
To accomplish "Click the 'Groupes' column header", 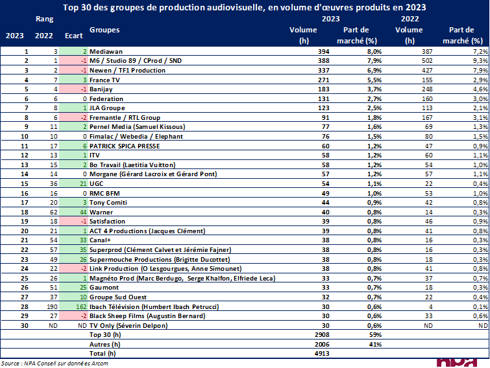I will coord(104,30).
